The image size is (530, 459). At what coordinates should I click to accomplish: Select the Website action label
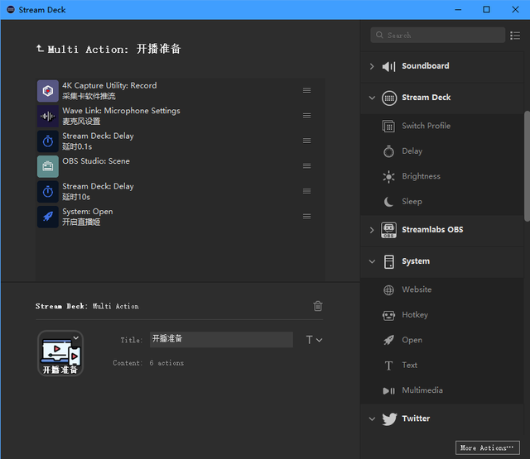tap(417, 289)
